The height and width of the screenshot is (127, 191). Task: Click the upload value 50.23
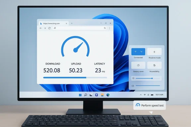pyautogui.click(x=76, y=70)
